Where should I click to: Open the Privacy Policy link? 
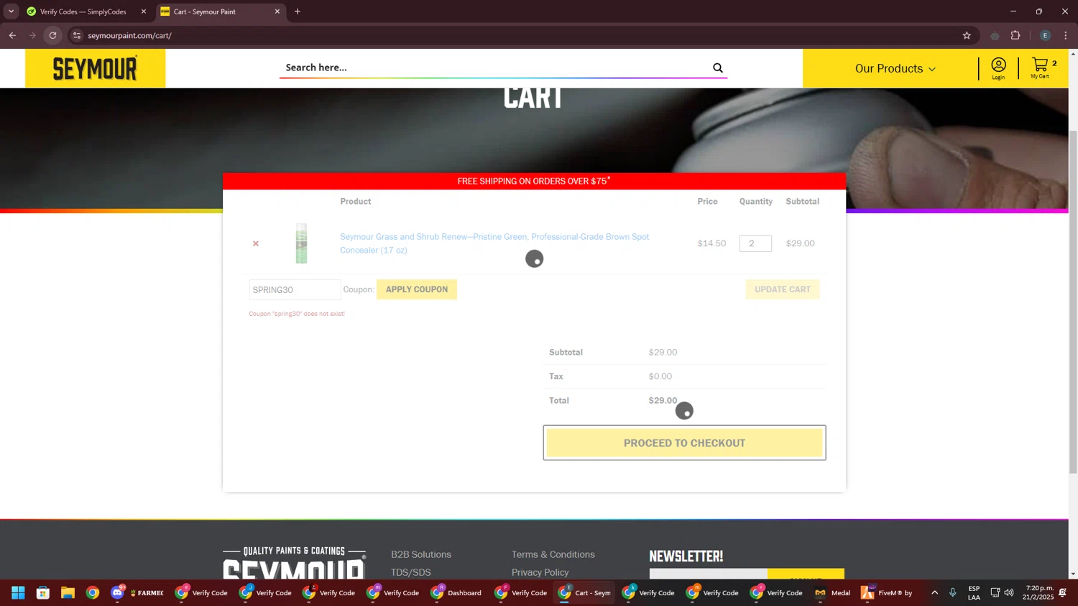[540, 572]
